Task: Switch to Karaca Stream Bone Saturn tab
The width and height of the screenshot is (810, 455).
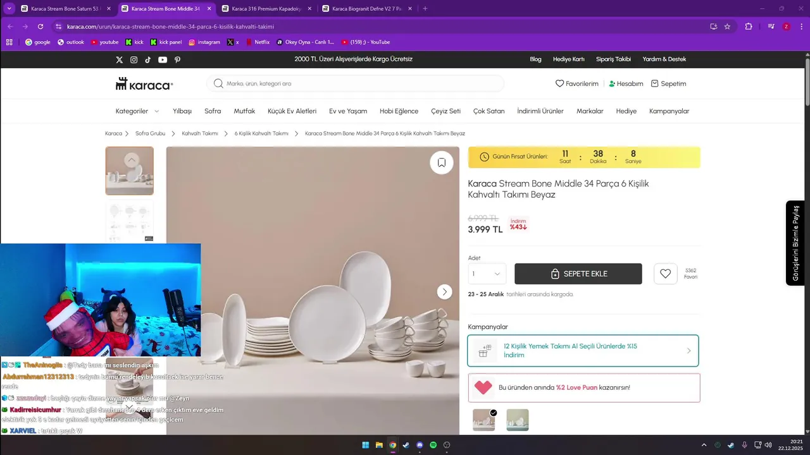Action: [65, 9]
